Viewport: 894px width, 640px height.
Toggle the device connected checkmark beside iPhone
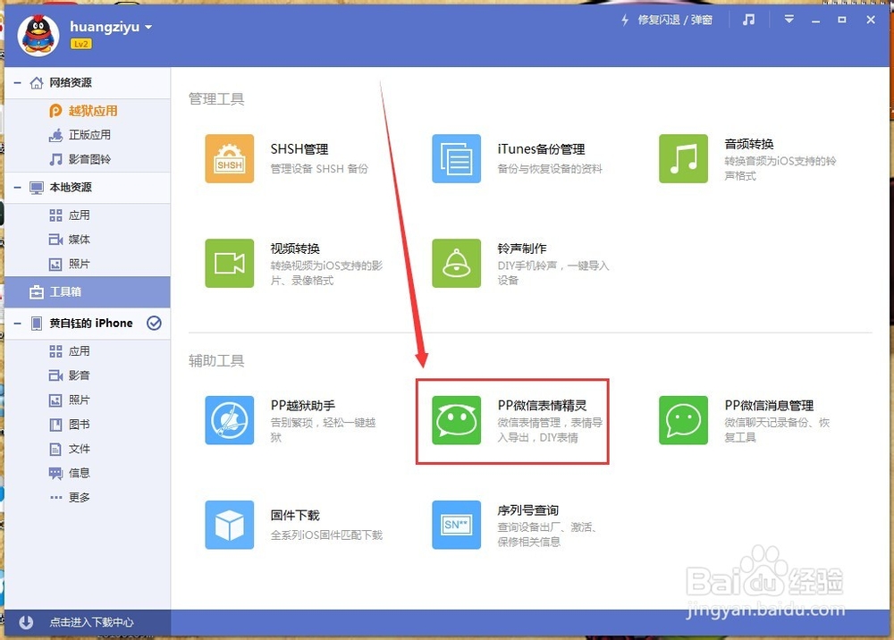pos(154,324)
